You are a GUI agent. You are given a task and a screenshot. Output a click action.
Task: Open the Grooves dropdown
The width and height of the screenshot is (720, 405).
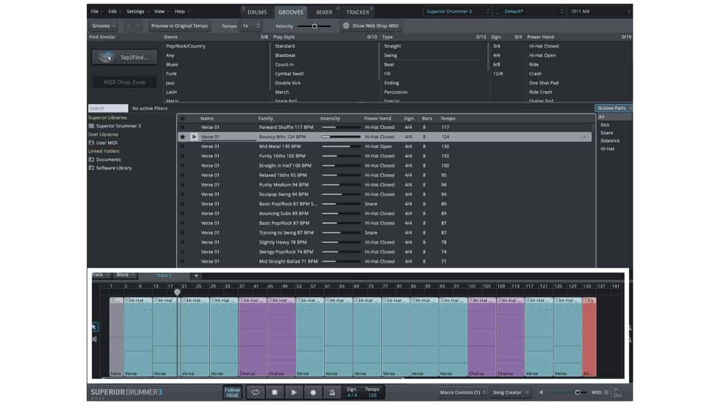(103, 26)
